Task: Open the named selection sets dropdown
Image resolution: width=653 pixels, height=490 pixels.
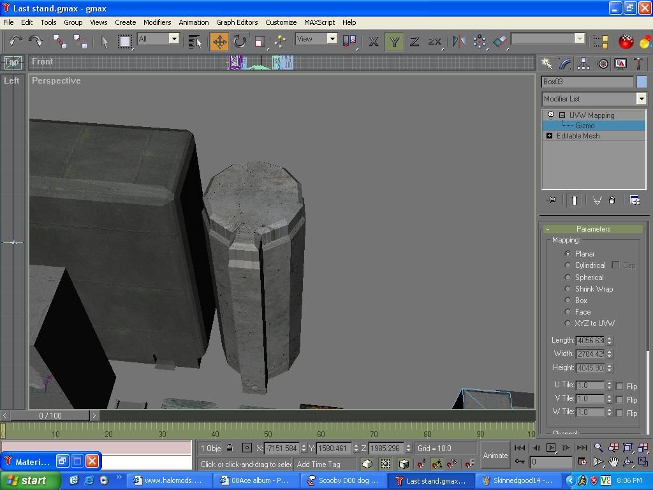Action: pyautogui.click(x=580, y=39)
